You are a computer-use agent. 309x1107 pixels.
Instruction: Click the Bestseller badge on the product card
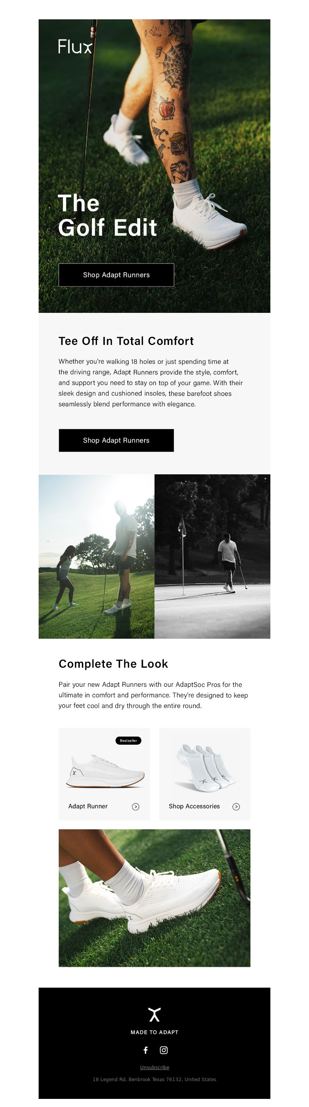coord(129,740)
